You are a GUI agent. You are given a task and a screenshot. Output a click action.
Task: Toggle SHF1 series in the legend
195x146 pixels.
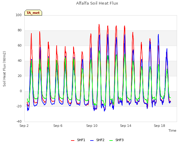78,140
